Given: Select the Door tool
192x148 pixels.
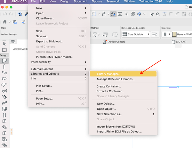Looking at the screenshot, I should pos(4,115).
